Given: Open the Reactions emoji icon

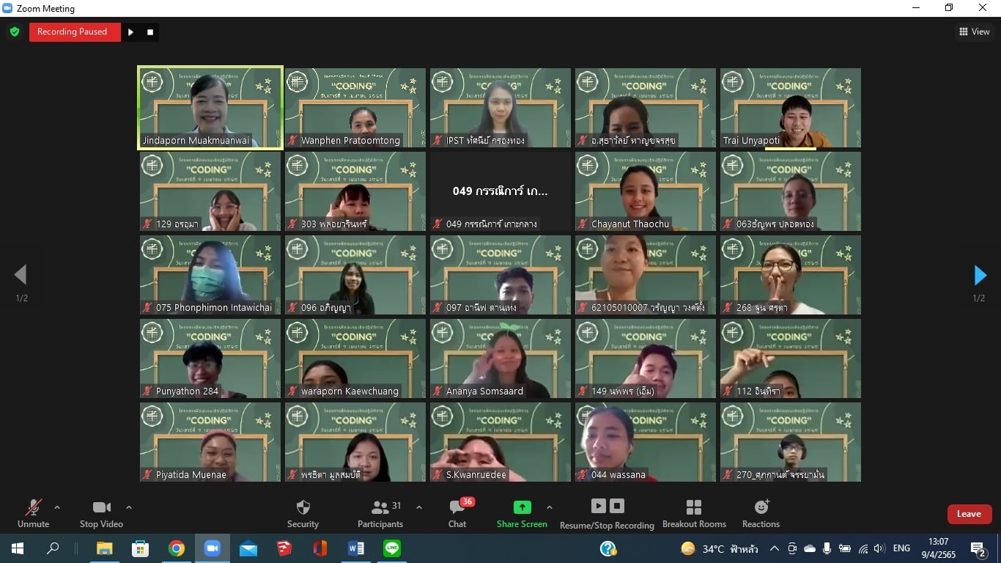Looking at the screenshot, I should pyautogui.click(x=761, y=507).
